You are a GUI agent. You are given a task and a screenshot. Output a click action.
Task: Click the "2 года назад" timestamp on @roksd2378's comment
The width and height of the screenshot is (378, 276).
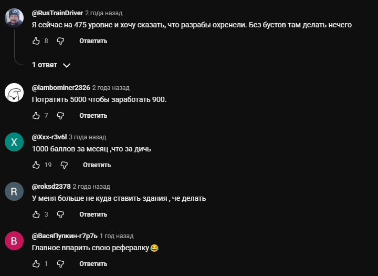[x=91, y=187]
